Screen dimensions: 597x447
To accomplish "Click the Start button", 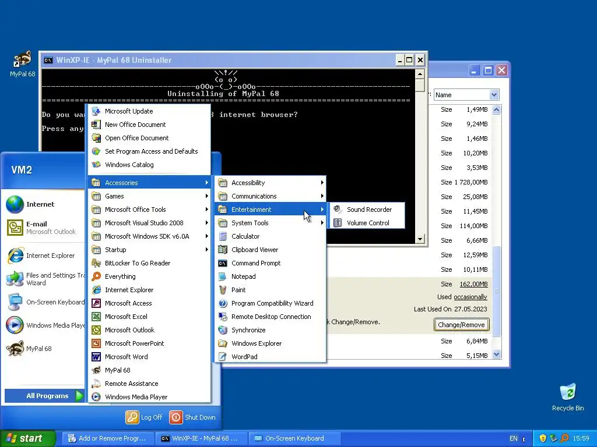I will click(27, 438).
